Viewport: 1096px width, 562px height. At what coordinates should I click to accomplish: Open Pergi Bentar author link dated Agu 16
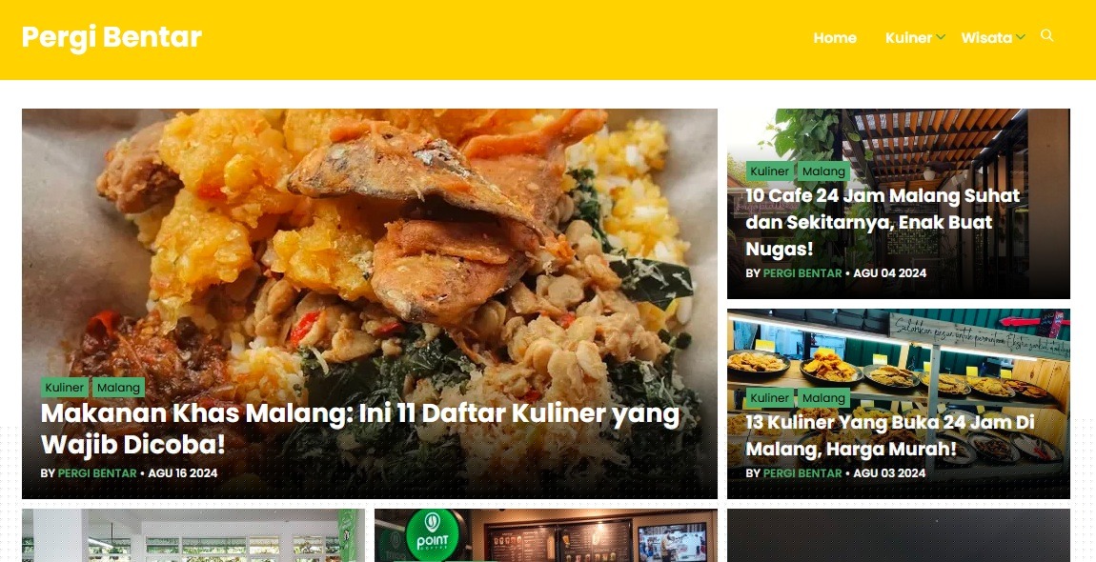pyautogui.click(x=97, y=473)
